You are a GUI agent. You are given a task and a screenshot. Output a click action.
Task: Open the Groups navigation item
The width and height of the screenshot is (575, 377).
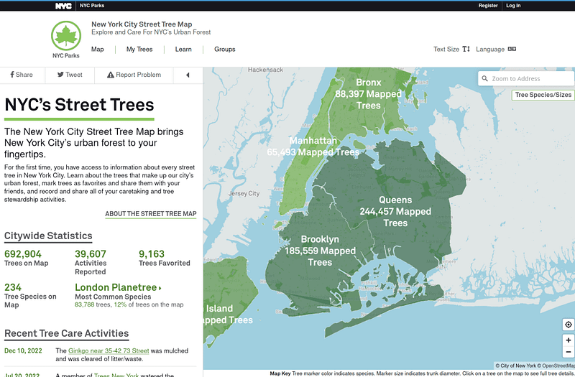225,49
